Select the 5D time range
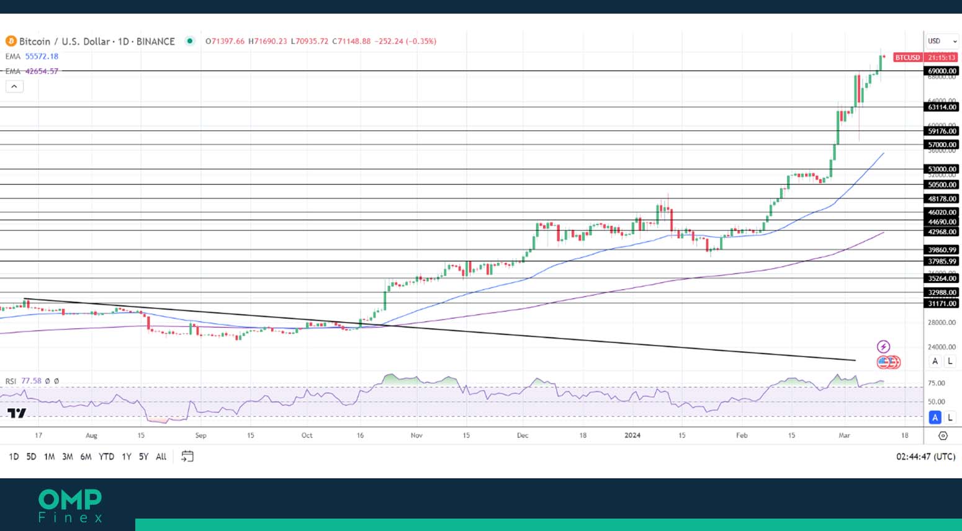 pyautogui.click(x=31, y=457)
